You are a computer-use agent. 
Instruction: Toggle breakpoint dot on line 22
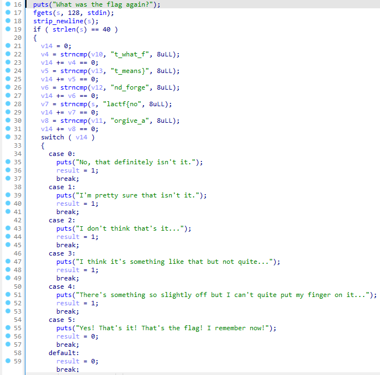point(8,54)
